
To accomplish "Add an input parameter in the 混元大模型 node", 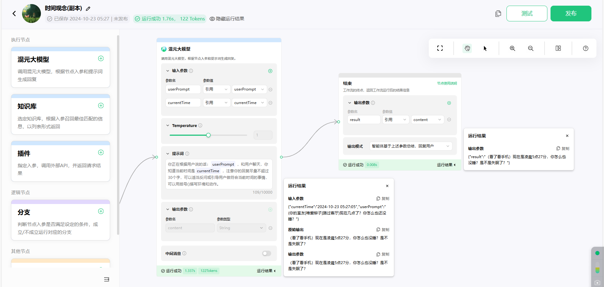I will click(270, 71).
